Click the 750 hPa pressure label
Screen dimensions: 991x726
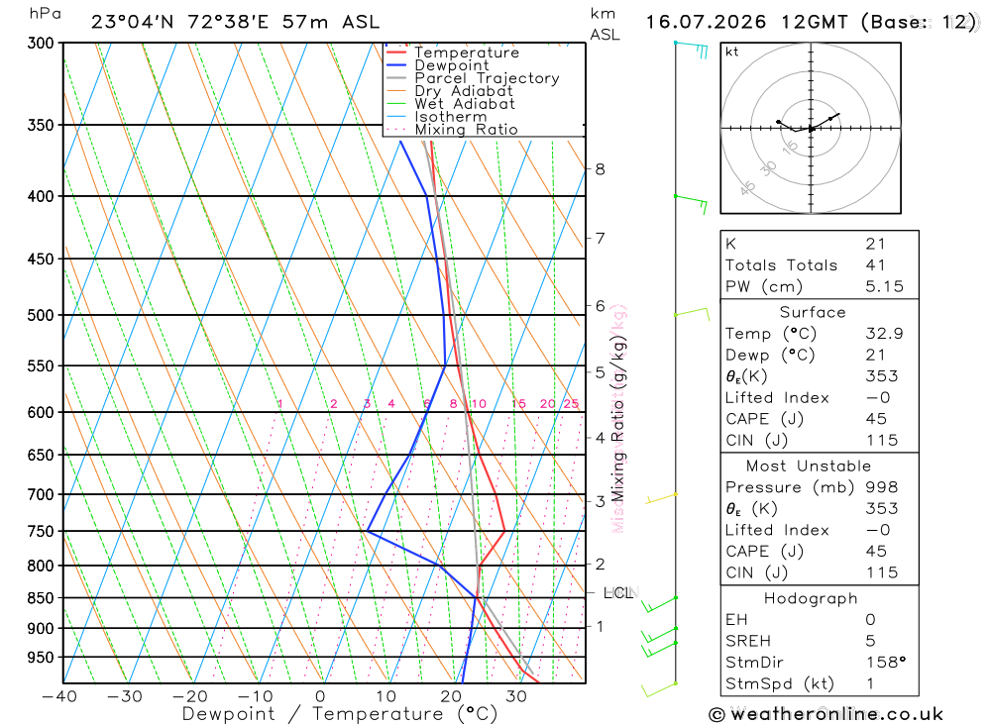[41, 532]
